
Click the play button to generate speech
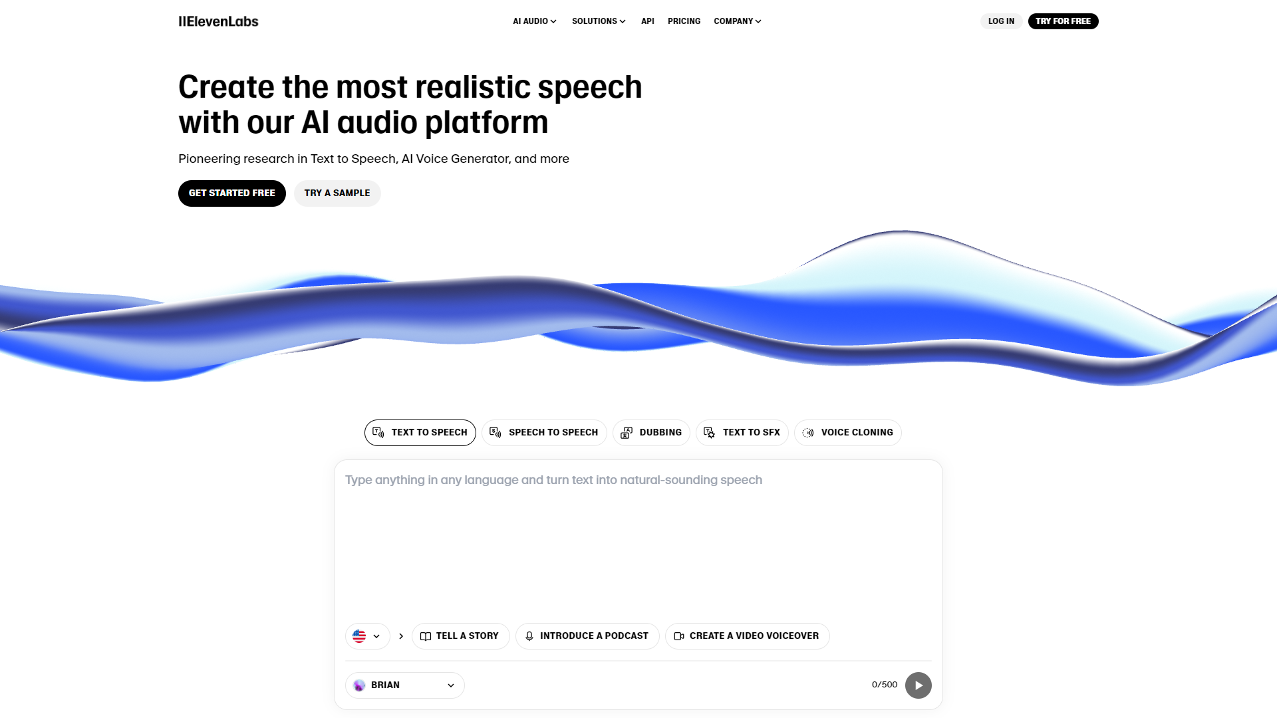click(919, 685)
